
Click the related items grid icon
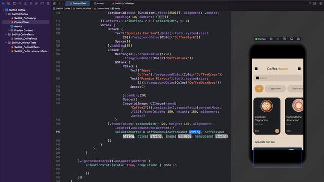[x=54, y=4]
